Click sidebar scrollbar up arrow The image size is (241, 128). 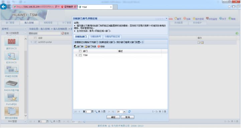[26, 39]
